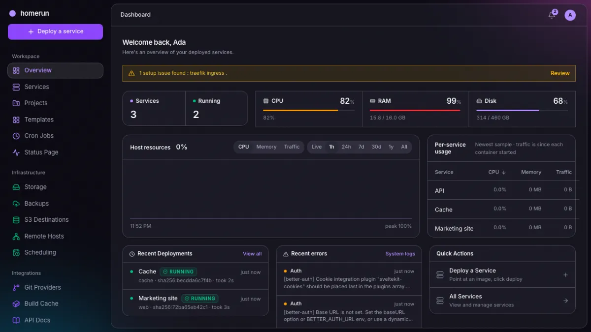This screenshot has height=332, width=591.
Task: Click the Deploy a Service quick action
Action: (x=502, y=275)
